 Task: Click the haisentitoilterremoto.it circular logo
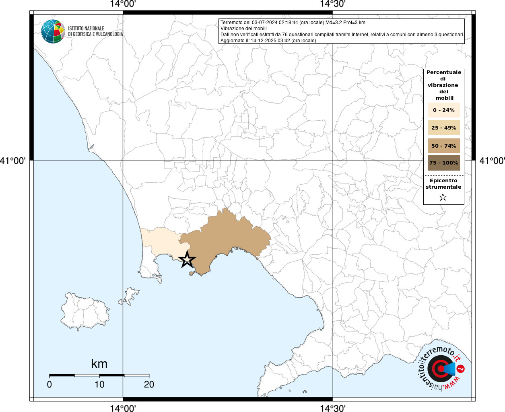441,368
